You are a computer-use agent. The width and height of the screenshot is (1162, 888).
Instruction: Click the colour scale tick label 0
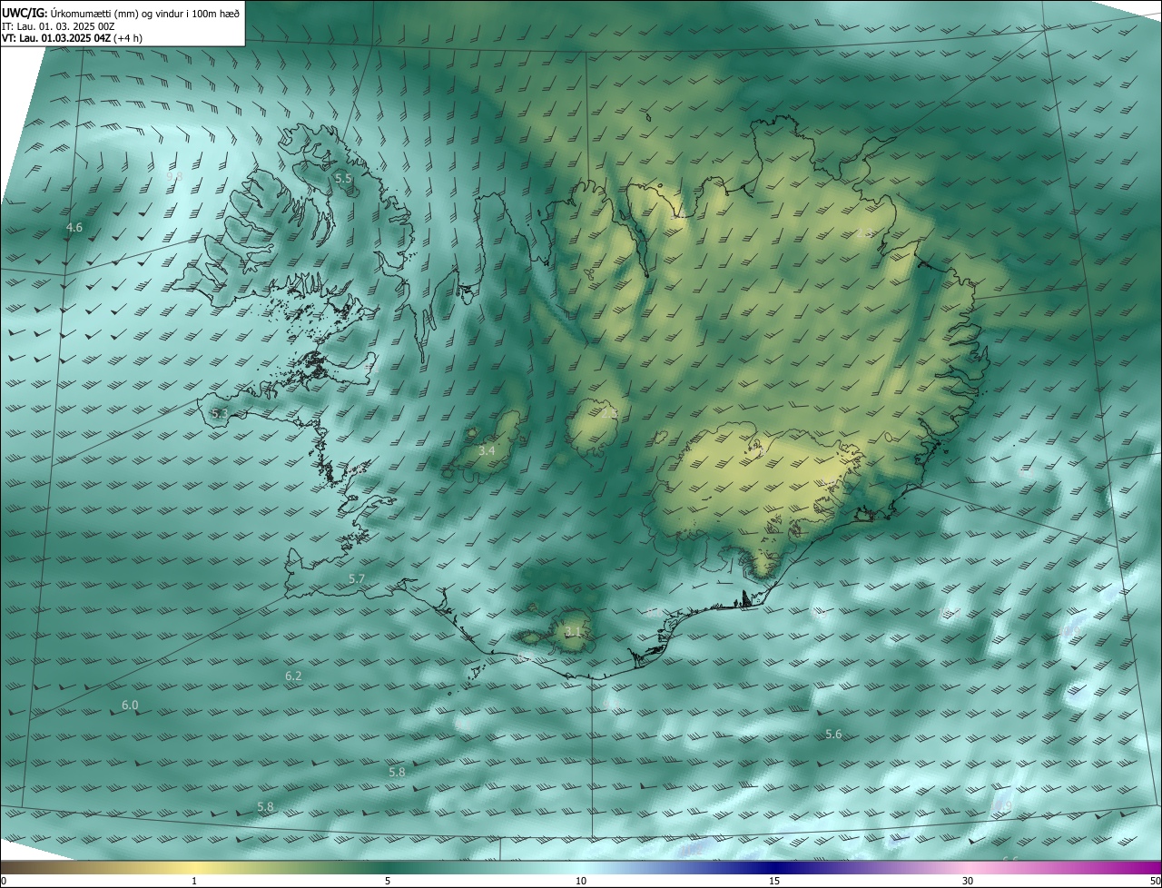click(4, 881)
